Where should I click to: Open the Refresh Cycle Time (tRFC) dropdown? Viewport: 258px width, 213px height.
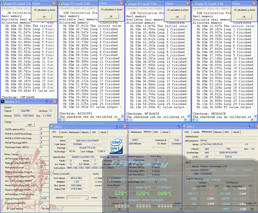coord(45,163)
